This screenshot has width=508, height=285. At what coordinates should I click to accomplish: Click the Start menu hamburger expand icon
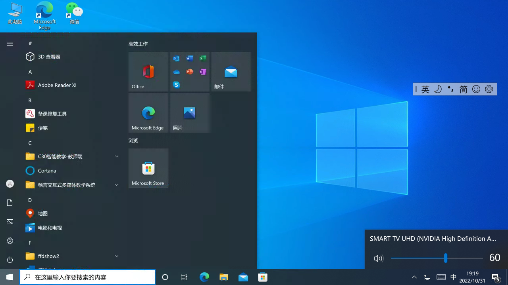coord(10,44)
